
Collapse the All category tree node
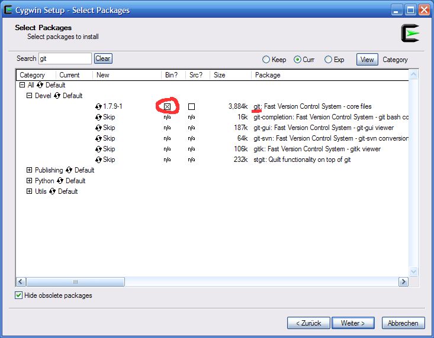point(22,85)
